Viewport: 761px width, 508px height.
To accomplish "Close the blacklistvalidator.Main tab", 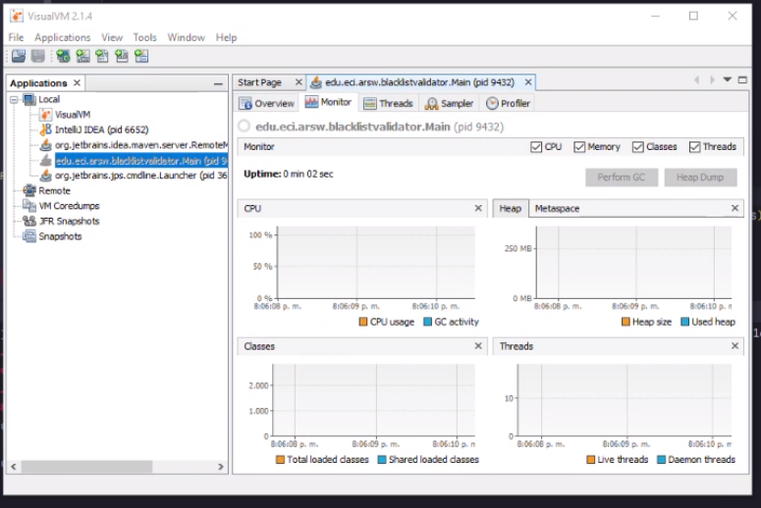I will click(528, 82).
